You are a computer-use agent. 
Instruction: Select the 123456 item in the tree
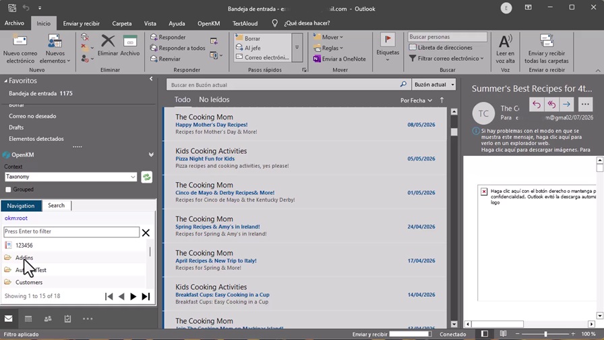coord(24,245)
